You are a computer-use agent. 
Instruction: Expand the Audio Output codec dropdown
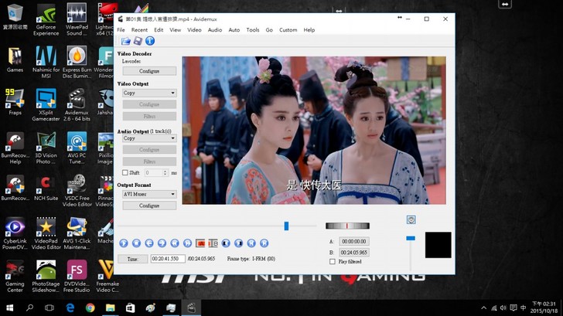tap(149, 138)
